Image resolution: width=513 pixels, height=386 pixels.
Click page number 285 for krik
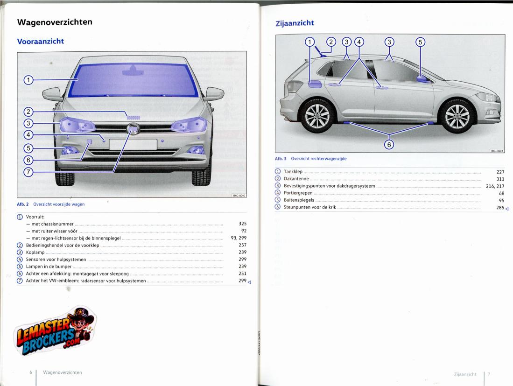tap(500, 207)
